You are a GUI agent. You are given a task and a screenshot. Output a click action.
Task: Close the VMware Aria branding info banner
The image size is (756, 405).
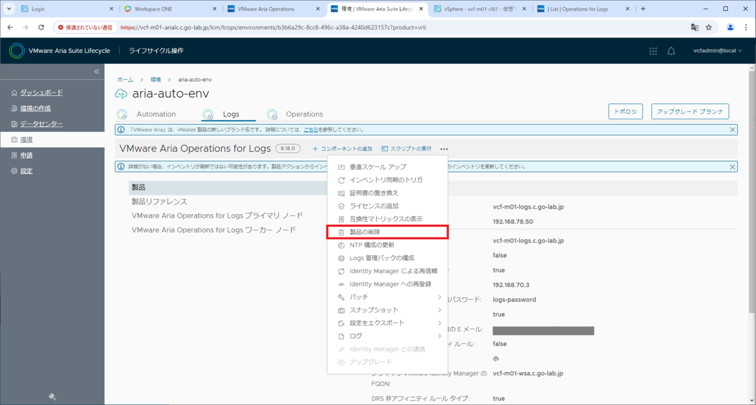tap(733, 130)
